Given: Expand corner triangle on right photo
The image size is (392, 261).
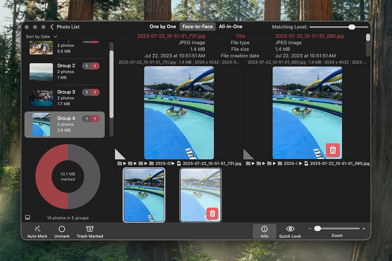Looking at the screenshot, I should click(247, 155).
